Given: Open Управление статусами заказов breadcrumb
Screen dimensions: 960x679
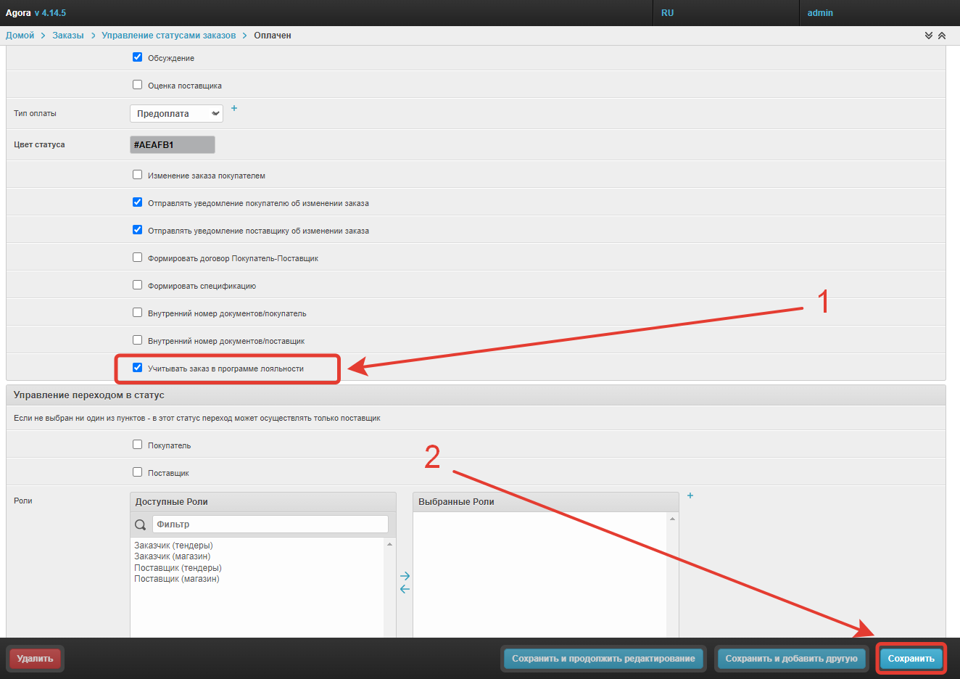Looking at the screenshot, I should [x=168, y=36].
